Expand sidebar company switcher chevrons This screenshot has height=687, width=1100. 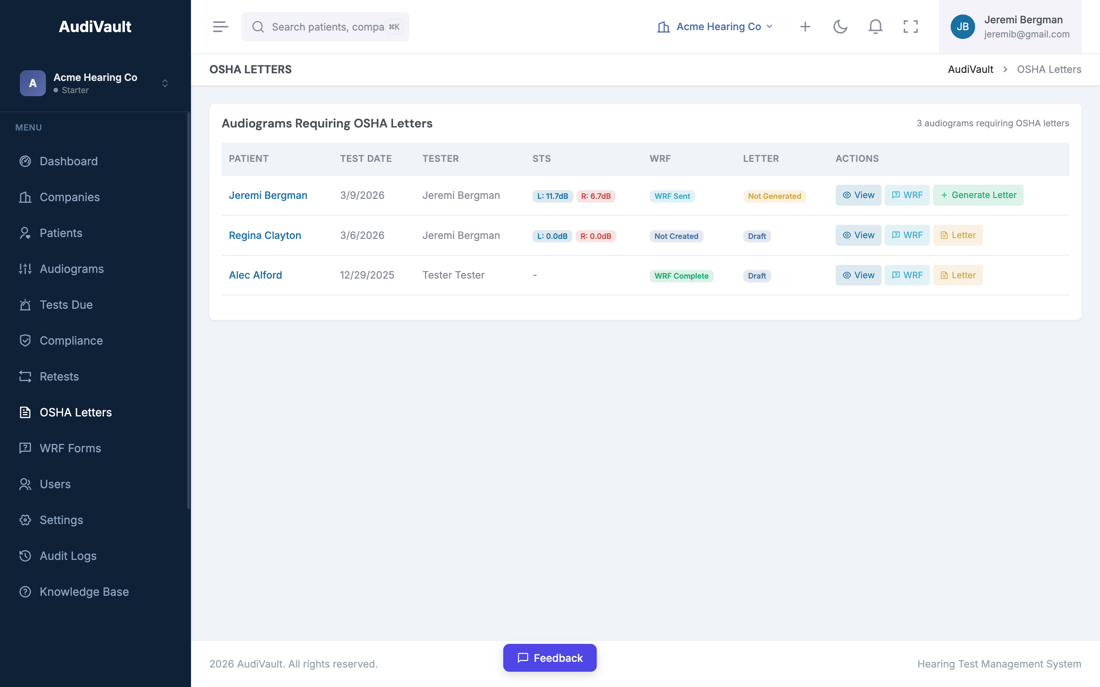pyautogui.click(x=165, y=83)
